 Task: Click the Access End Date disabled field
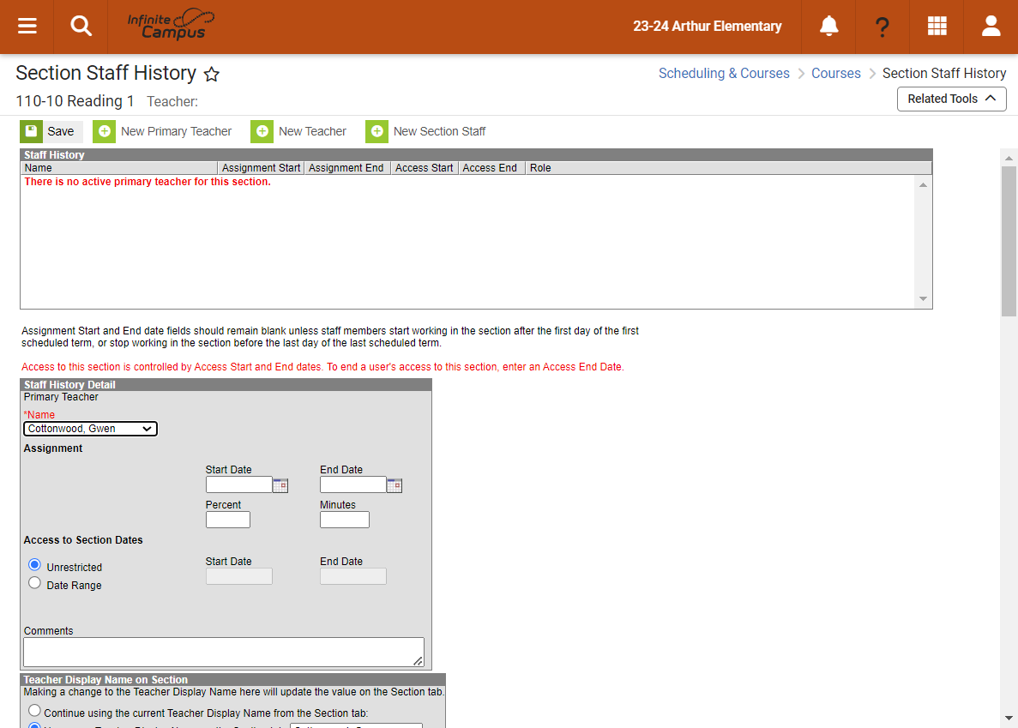pyautogui.click(x=353, y=576)
